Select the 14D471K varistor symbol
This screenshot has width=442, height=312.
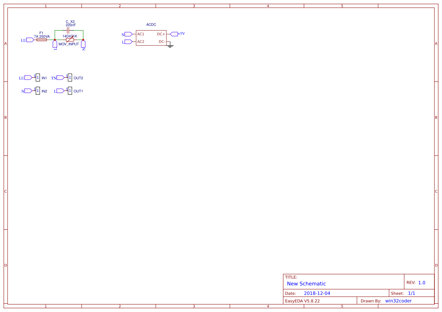tap(71, 40)
